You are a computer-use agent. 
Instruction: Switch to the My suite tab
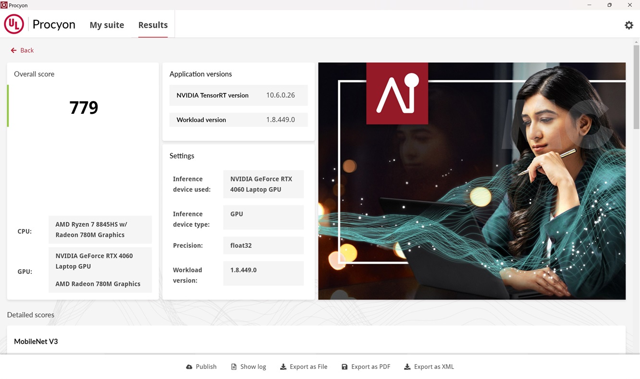coord(107,25)
